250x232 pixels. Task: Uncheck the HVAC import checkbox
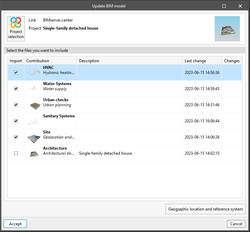16,73
